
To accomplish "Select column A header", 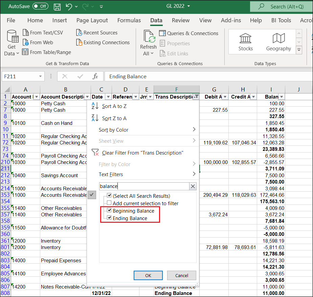I will click(x=26, y=89).
